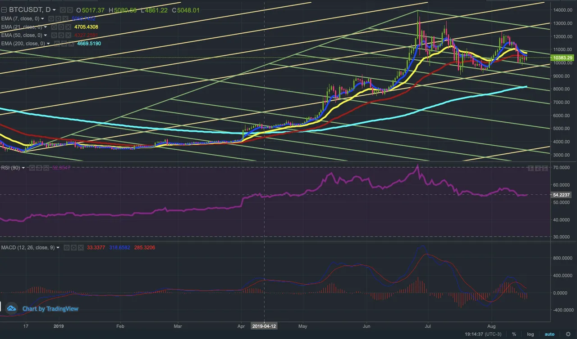577x339 pixels.
Task: Hide the EMA 50 indicator with its eye icon
Action: pyautogui.click(x=54, y=35)
